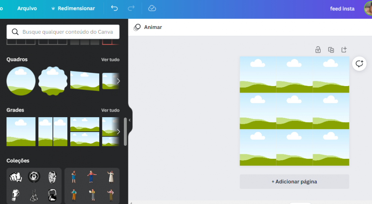
Task: Click the undo arrow icon
Action: tap(114, 8)
